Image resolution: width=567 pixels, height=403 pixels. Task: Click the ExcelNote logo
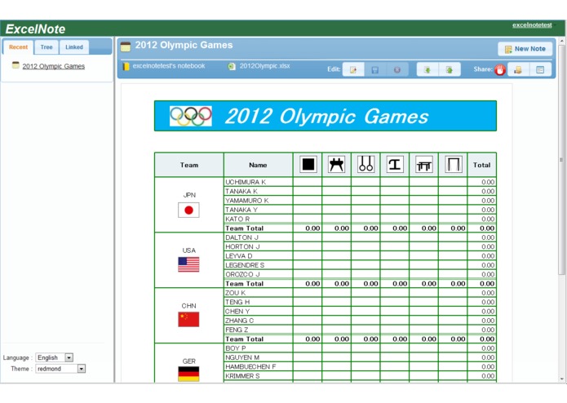click(x=35, y=29)
